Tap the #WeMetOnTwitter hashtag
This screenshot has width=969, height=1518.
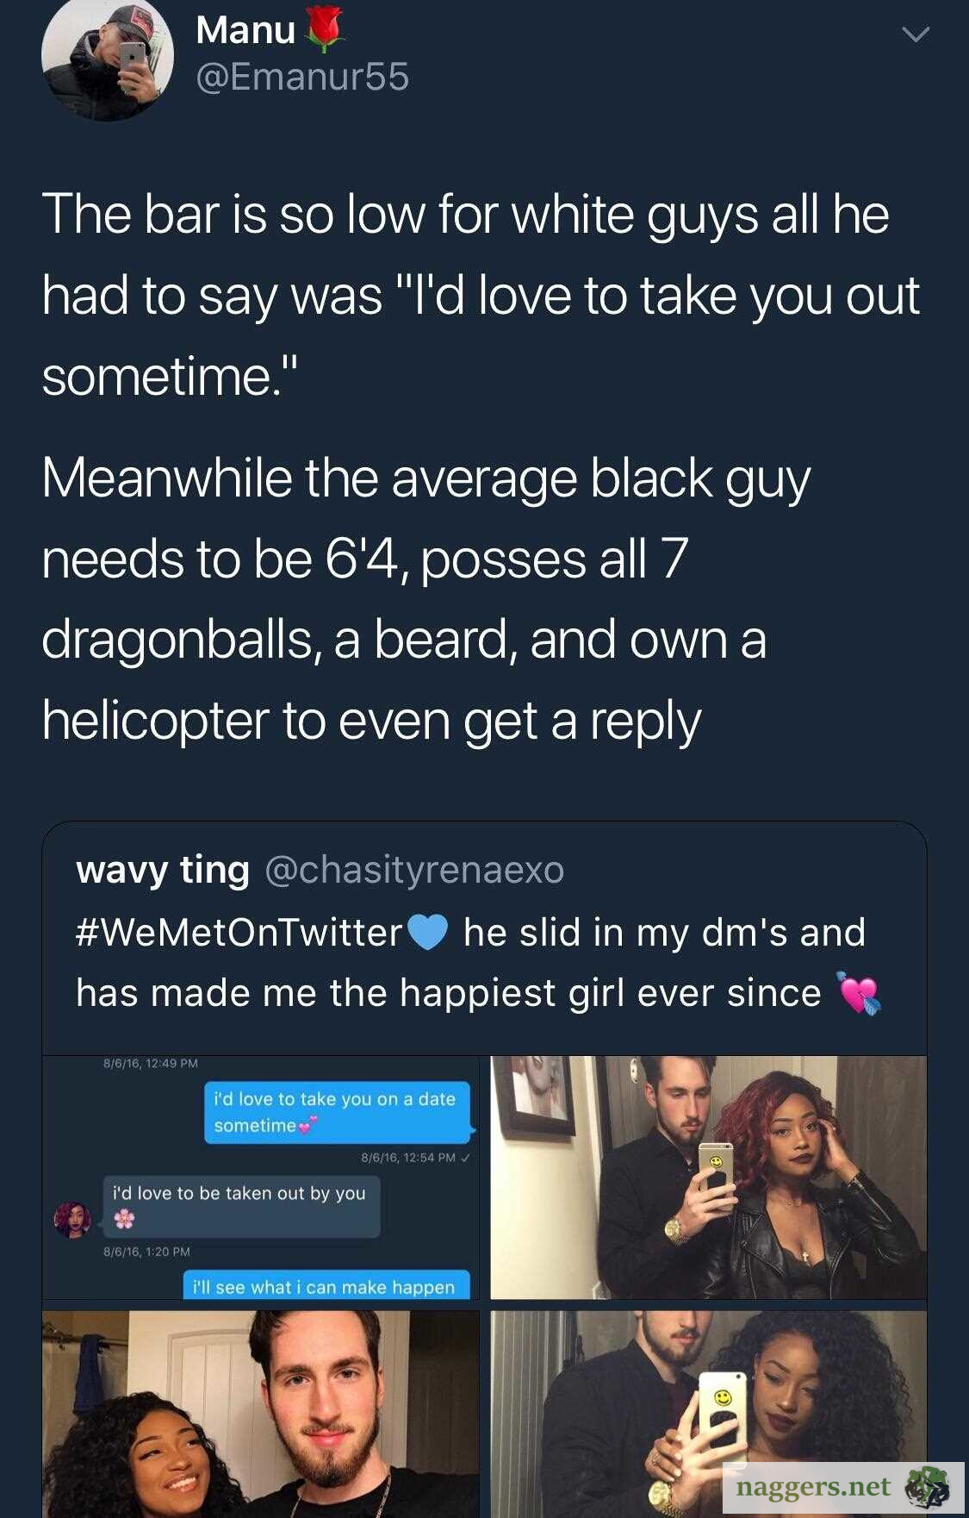pyautogui.click(x=239, y=932)
